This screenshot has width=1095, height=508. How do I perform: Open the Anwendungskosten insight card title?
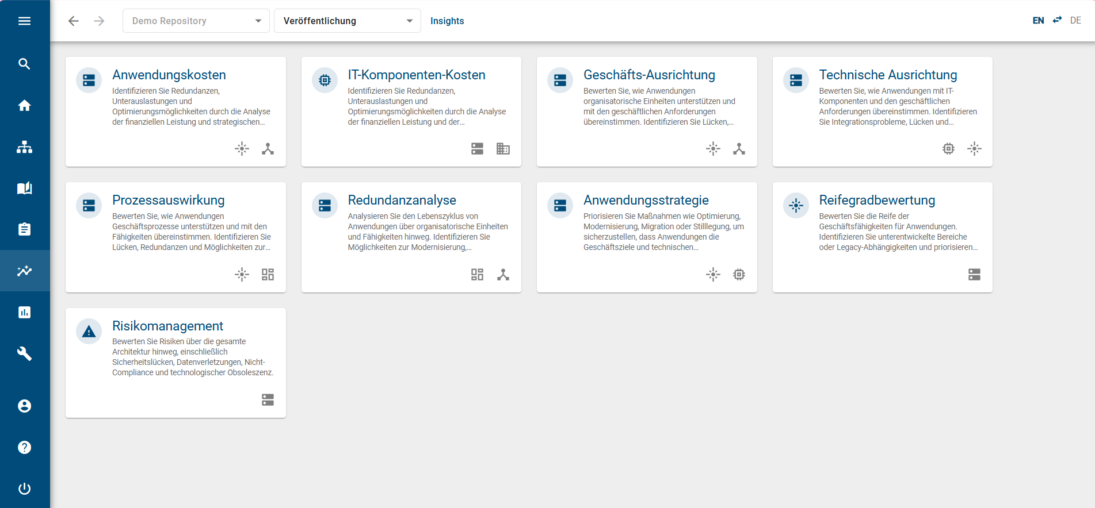[169, 75]
